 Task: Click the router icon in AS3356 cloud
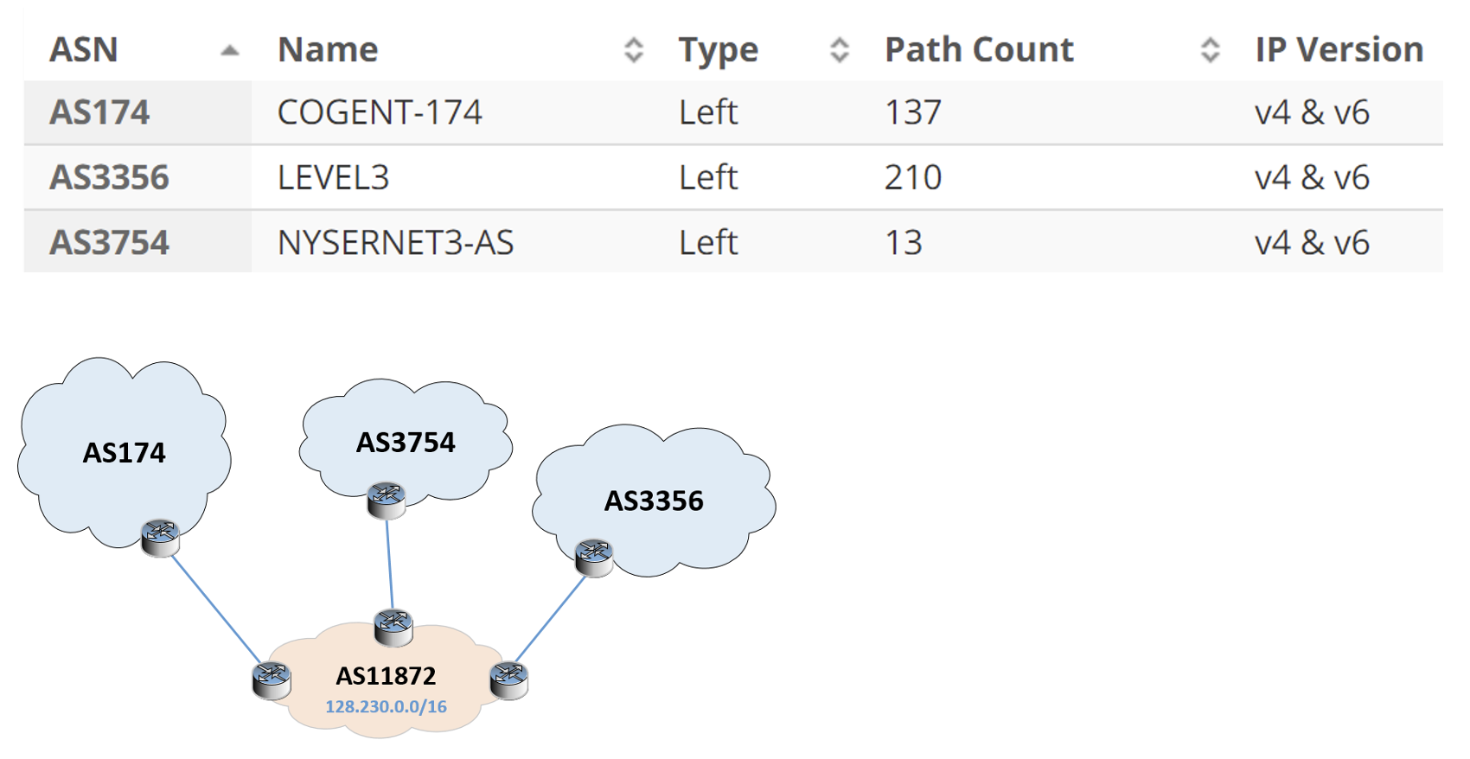(x=594, y=558)
